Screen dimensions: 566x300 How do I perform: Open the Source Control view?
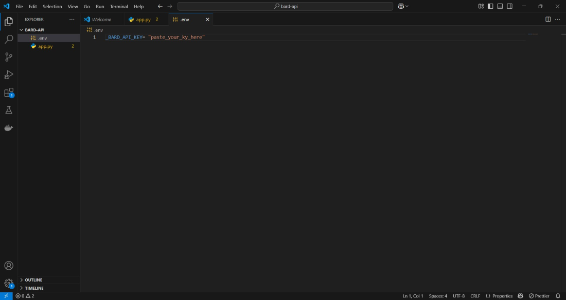click(x=9, y=57)
